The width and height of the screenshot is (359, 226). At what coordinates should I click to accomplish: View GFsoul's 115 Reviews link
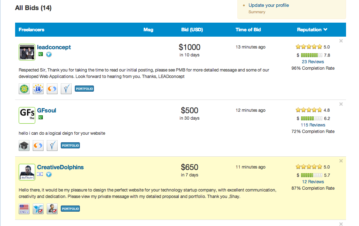point(313,125)
